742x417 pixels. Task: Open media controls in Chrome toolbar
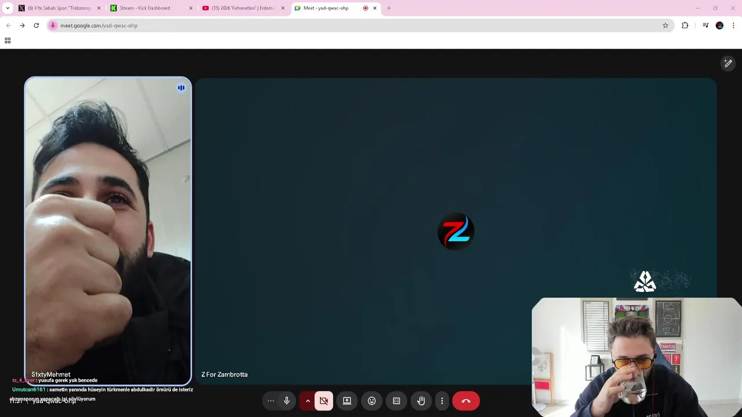[705, 25]
